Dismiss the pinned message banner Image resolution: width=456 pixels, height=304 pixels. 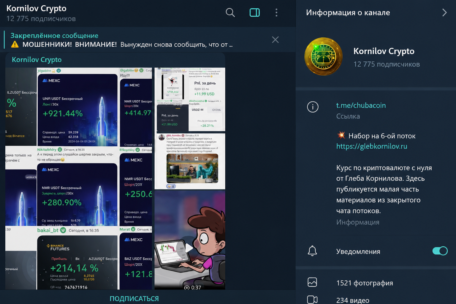(275, 40)
